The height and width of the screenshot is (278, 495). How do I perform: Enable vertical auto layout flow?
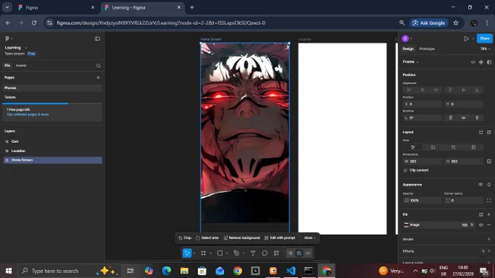(x=433, y=147)
